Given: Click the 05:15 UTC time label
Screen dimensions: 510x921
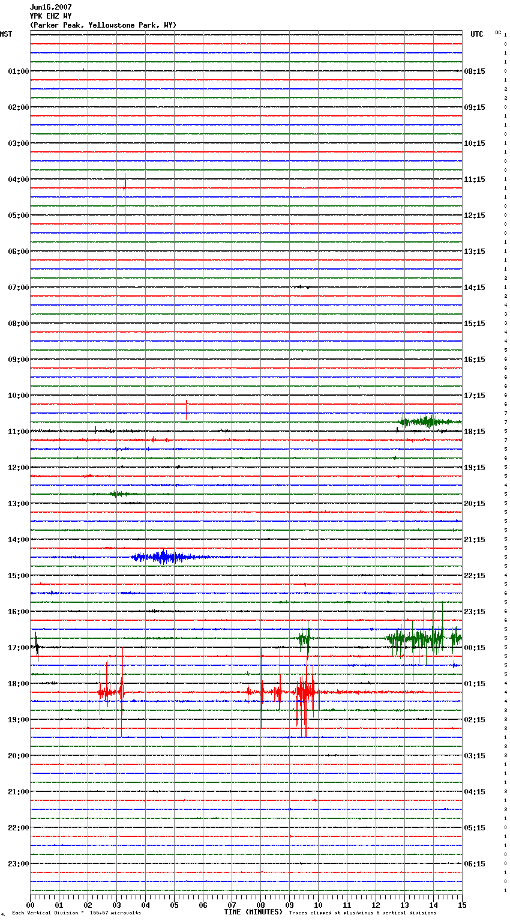Looking at the screenshot, I should (475, 828).
